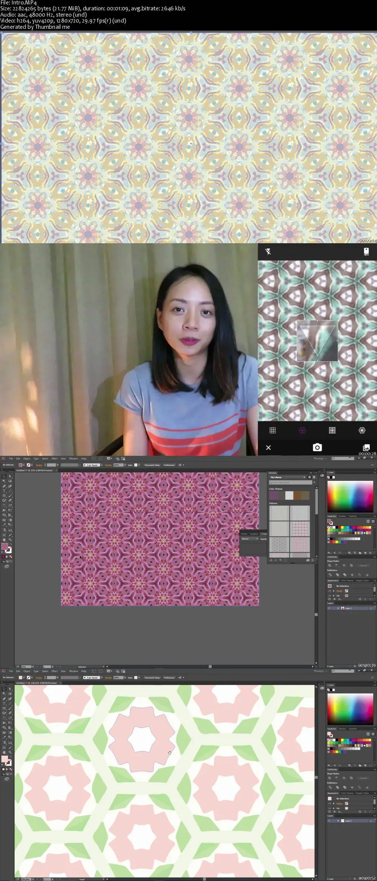Select Selection tool in green-hexagon Illustrator frame
This screenshot has height=881, width=377.
point(4,689)
